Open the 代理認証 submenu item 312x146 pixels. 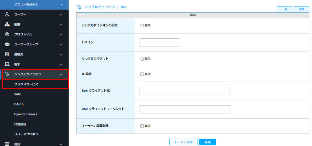(20, 124)
